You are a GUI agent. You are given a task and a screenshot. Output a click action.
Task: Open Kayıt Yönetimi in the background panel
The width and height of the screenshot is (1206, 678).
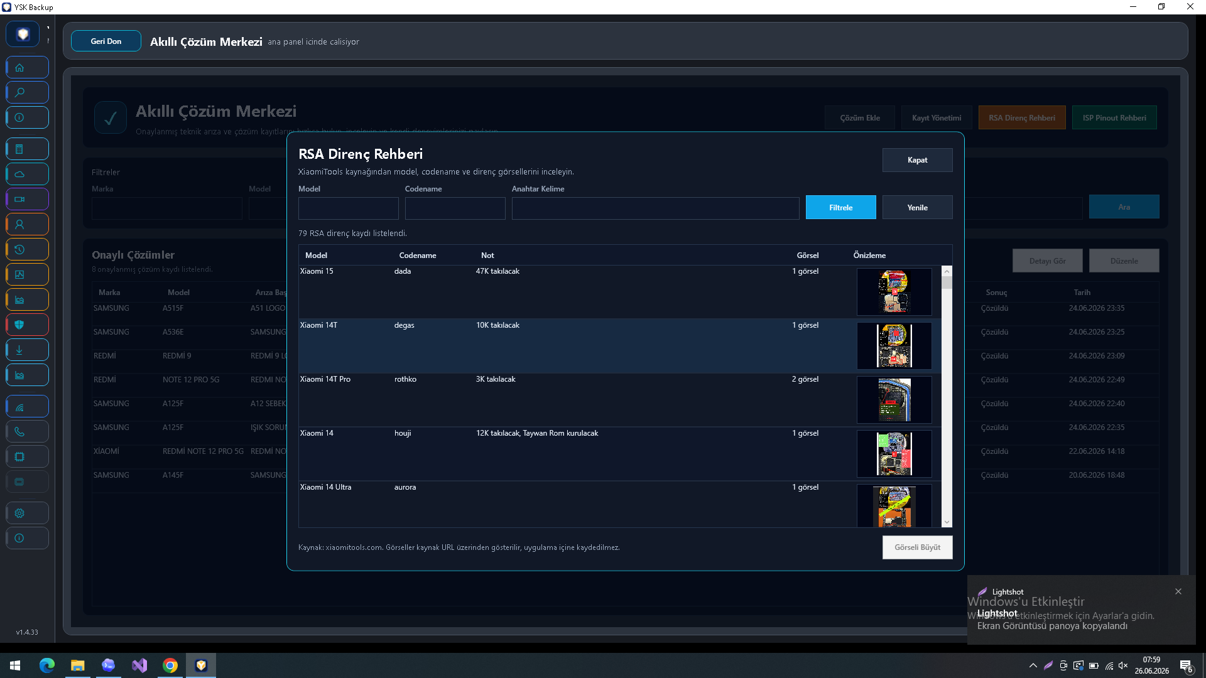coord(937,118)
